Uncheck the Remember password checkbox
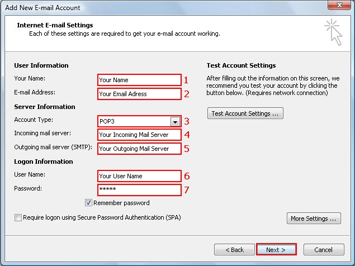The width and height of the screenshot is (355, 266). [89, 203]
